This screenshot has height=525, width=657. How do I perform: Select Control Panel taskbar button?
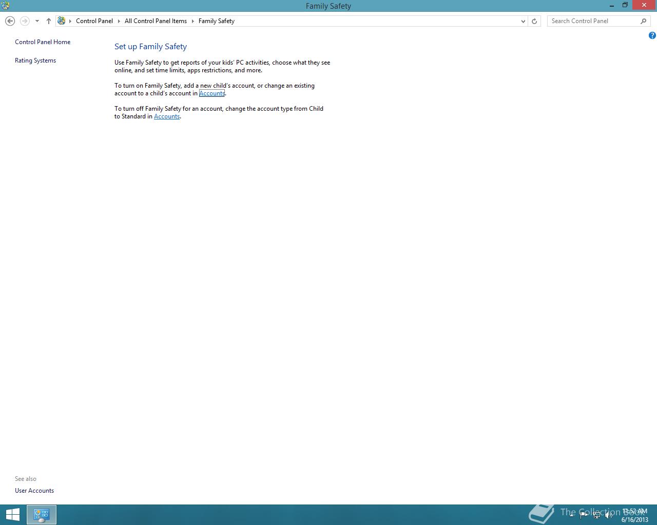click(42, 515)
